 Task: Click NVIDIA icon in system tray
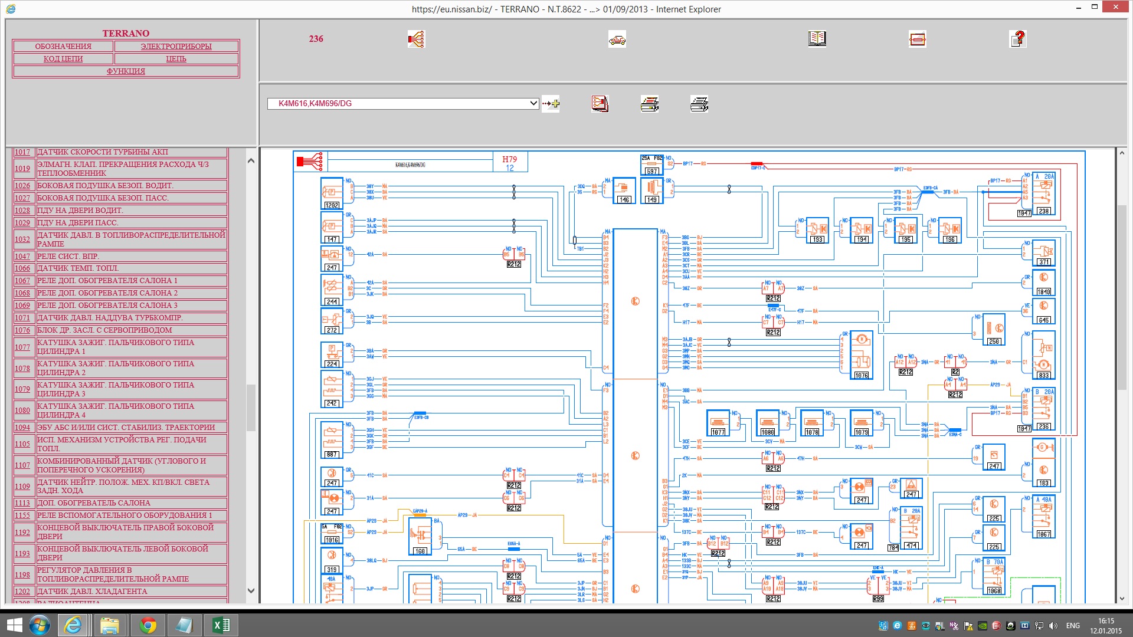click(983, 626)
